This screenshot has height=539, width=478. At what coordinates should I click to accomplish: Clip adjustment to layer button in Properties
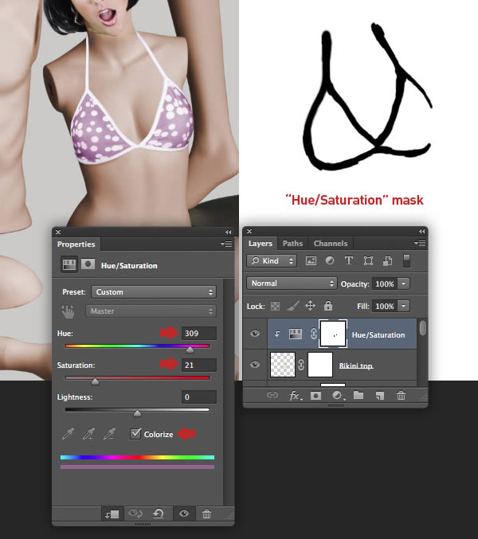point(112,514)
